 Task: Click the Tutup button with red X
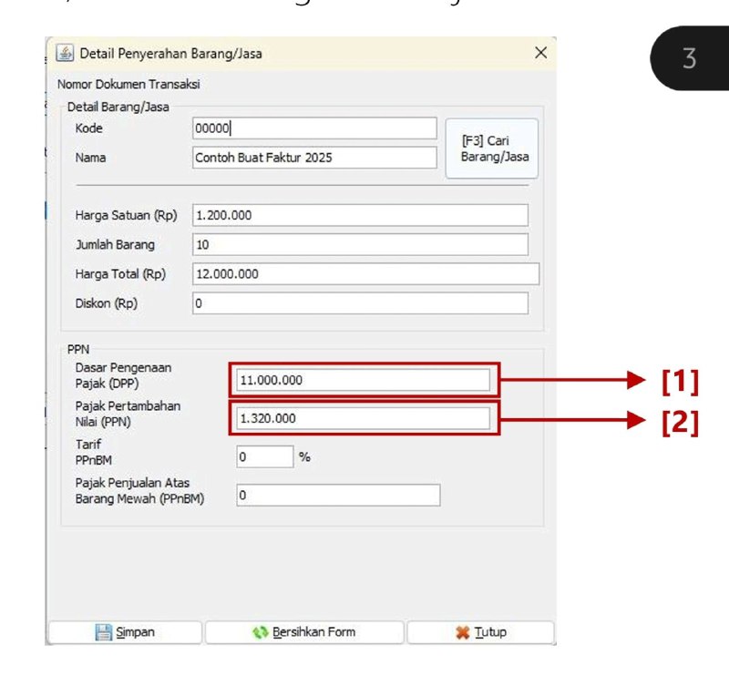click(x=480, y=632)
